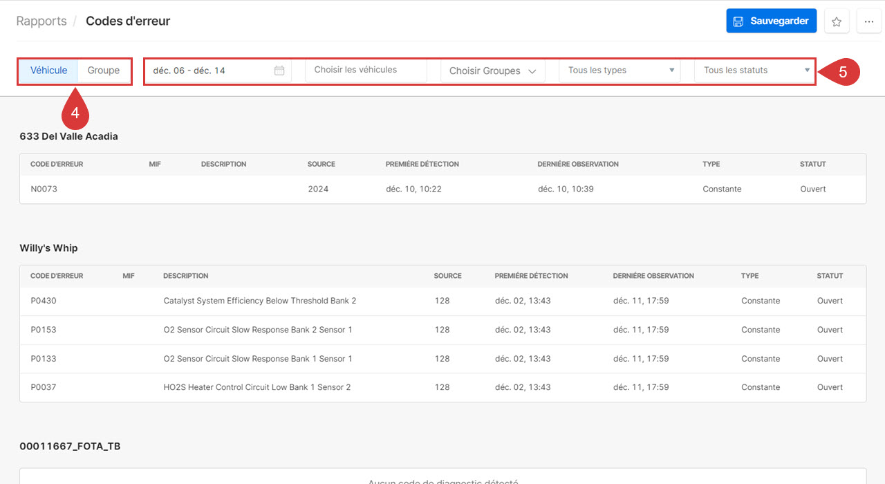Click source 128 in P0153 row
This screenshot has width=885, height=484.
[x=442, y=330]
